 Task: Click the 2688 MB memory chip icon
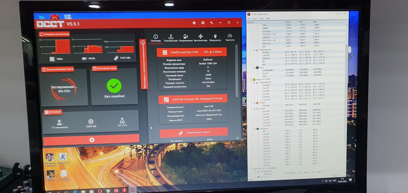point(90,121)
